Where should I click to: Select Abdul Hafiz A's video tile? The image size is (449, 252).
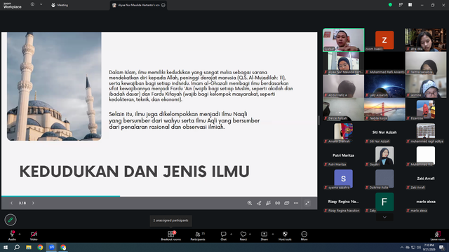343,86
